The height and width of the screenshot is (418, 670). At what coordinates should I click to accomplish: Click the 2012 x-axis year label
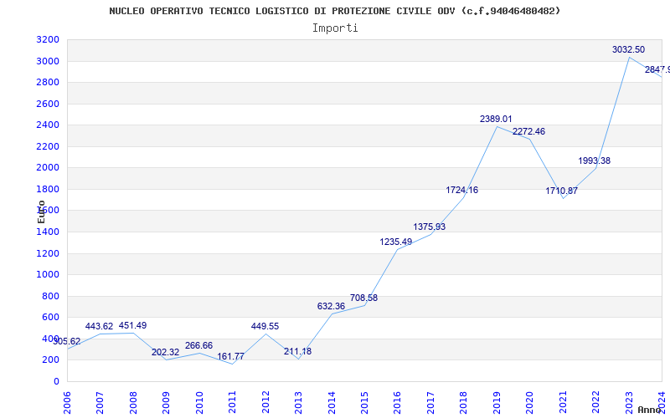(x=265, y=403)
